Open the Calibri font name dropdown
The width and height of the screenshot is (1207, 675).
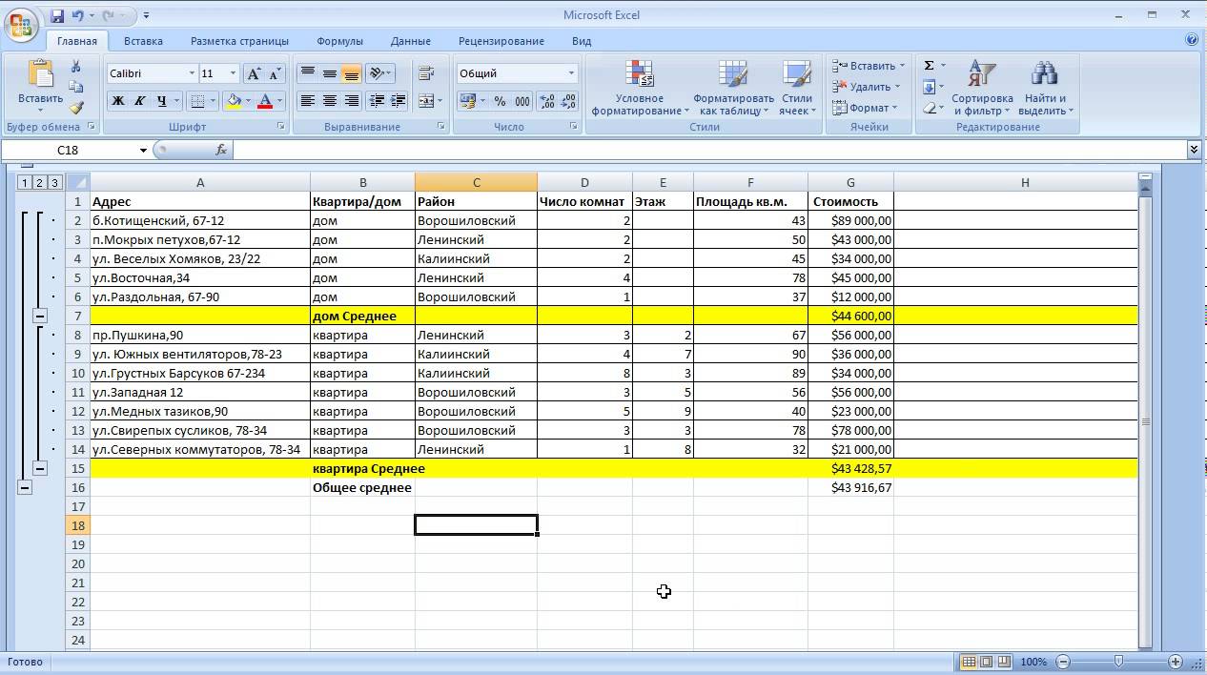point(192,73)
